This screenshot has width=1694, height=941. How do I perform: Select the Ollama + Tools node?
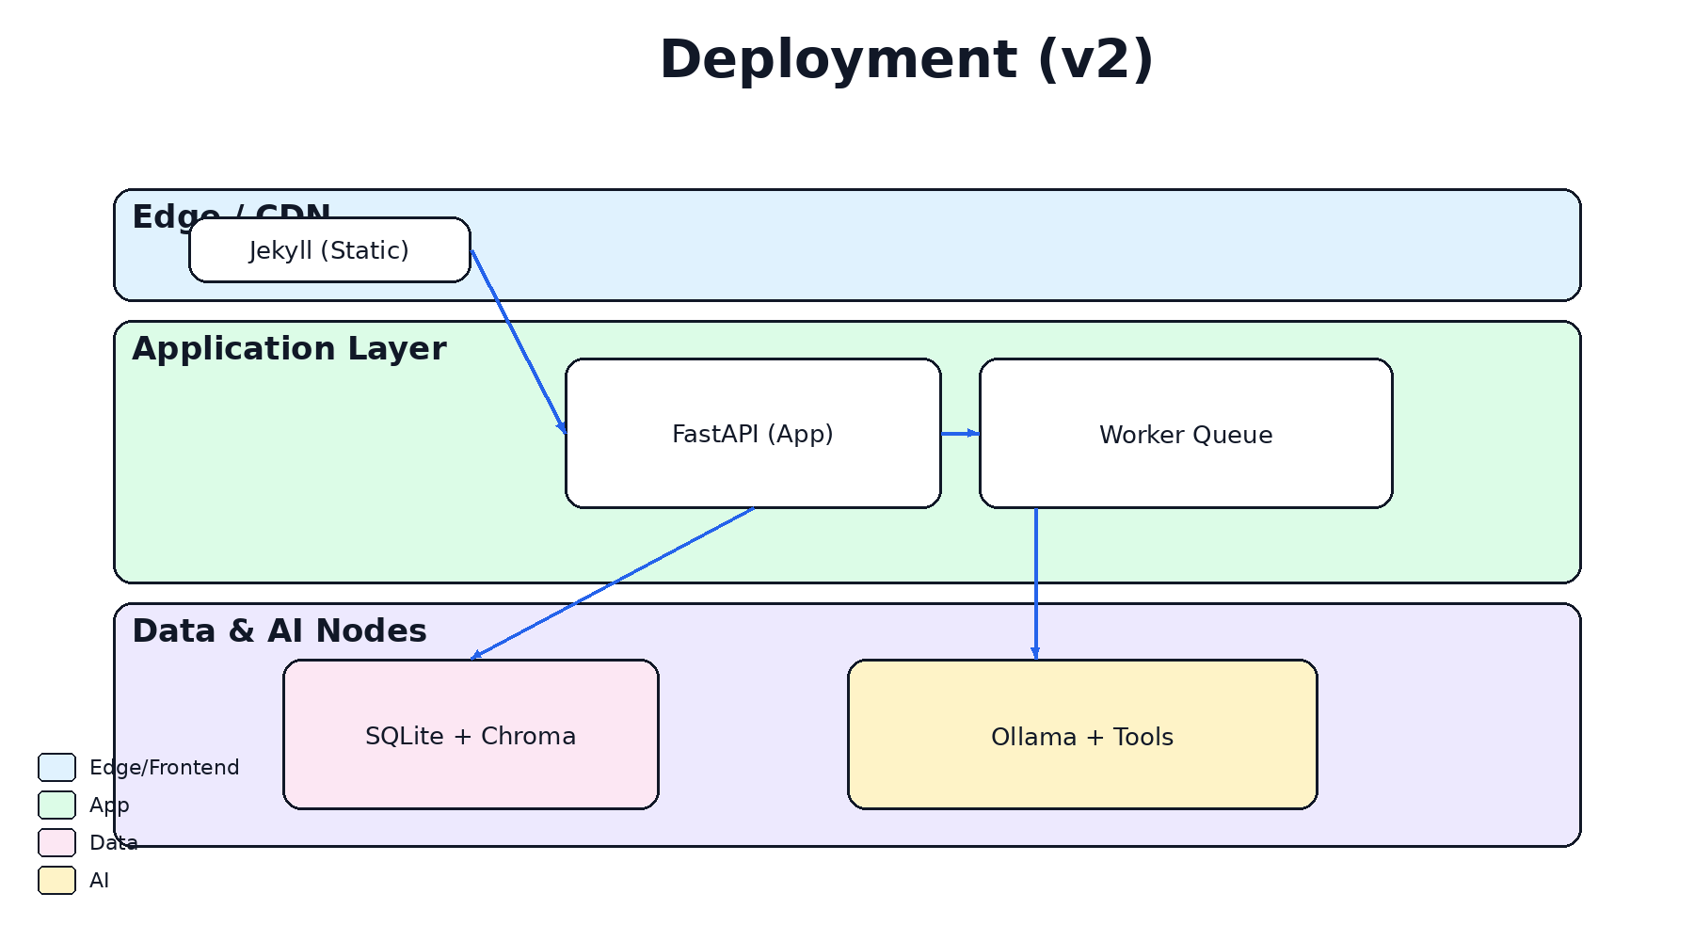pyautogui.click(x=1082, y=735)
